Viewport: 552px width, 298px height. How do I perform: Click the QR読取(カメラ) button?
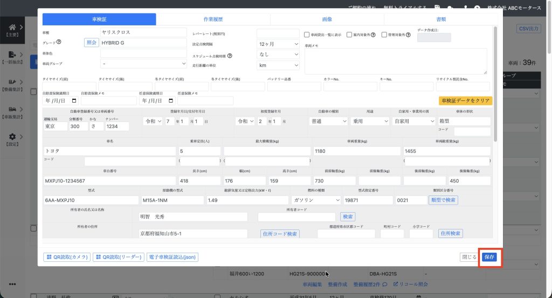pos(67,258)
